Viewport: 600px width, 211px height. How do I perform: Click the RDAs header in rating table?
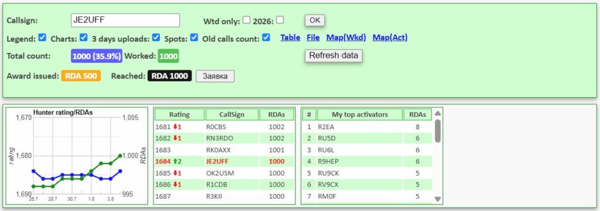pos(277,114)
